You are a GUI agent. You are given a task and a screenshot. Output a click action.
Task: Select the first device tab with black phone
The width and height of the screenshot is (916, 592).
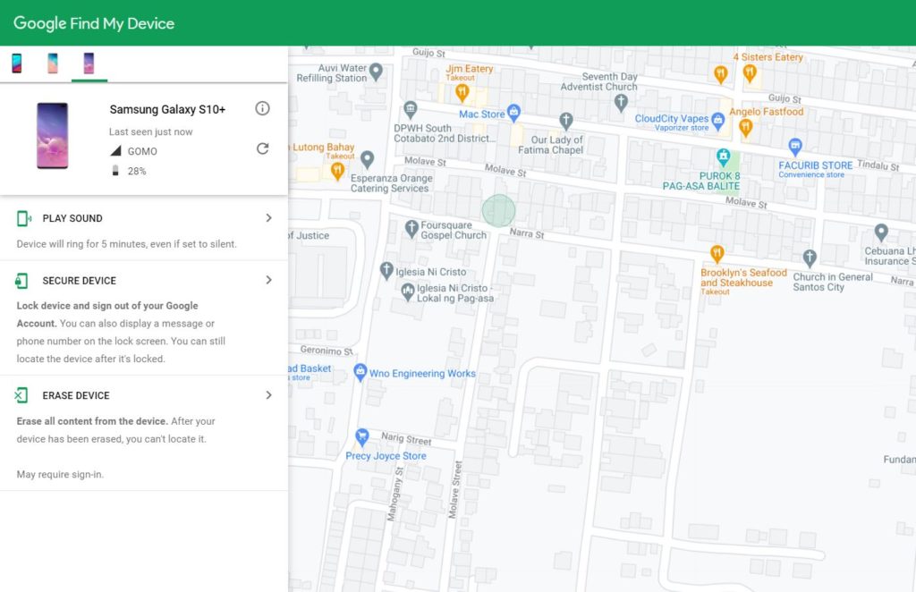[17, 63]
